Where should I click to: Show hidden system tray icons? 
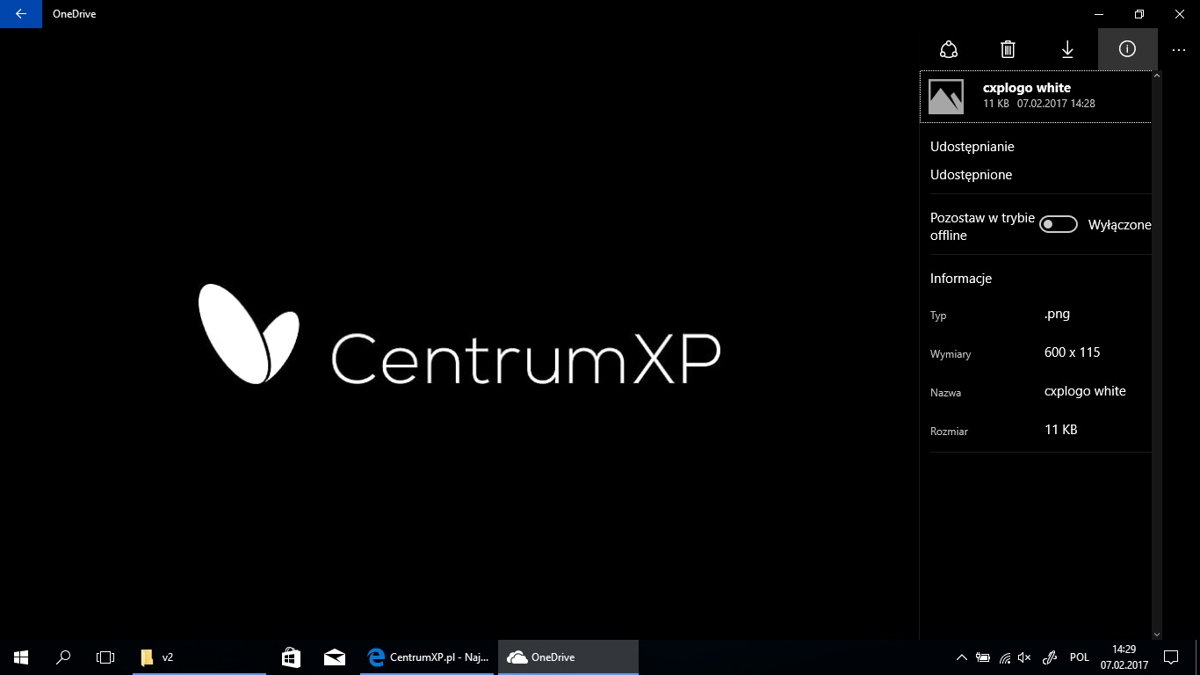tap(962, 657)
